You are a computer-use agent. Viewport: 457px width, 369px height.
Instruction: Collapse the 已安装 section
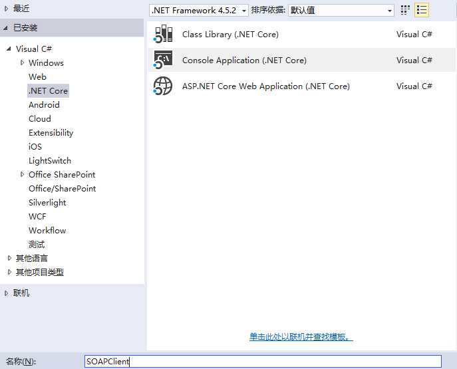pyautogui.click(x=6, y=28)
